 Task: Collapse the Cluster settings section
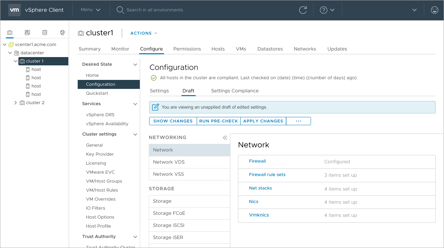point(135,134)
